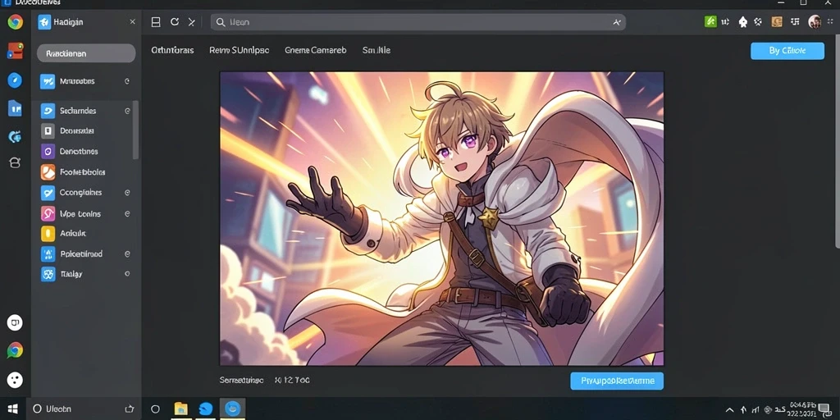Screen dimensions: 840x420
Task: Open the Retro SUnnipsc tab
Action: pos(239,50)
